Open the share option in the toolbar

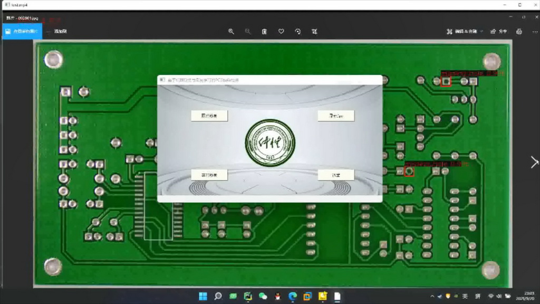[x=498, y=32]
